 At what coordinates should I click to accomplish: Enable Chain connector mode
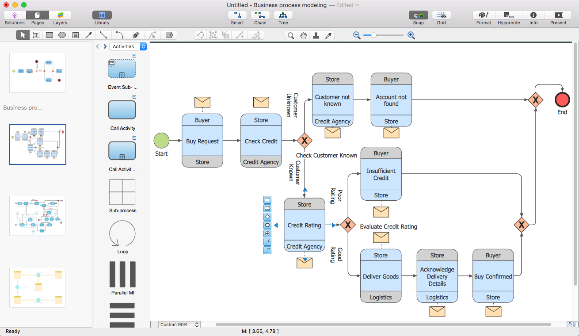260,15
